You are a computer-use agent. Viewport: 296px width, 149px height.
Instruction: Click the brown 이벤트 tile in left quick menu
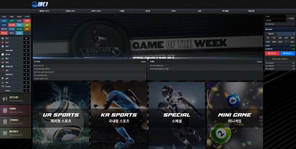[x=27, y=29]
